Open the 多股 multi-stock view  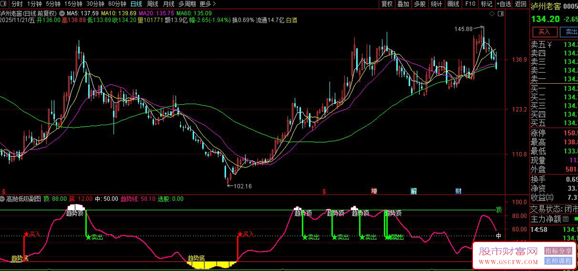click(419, 4)
